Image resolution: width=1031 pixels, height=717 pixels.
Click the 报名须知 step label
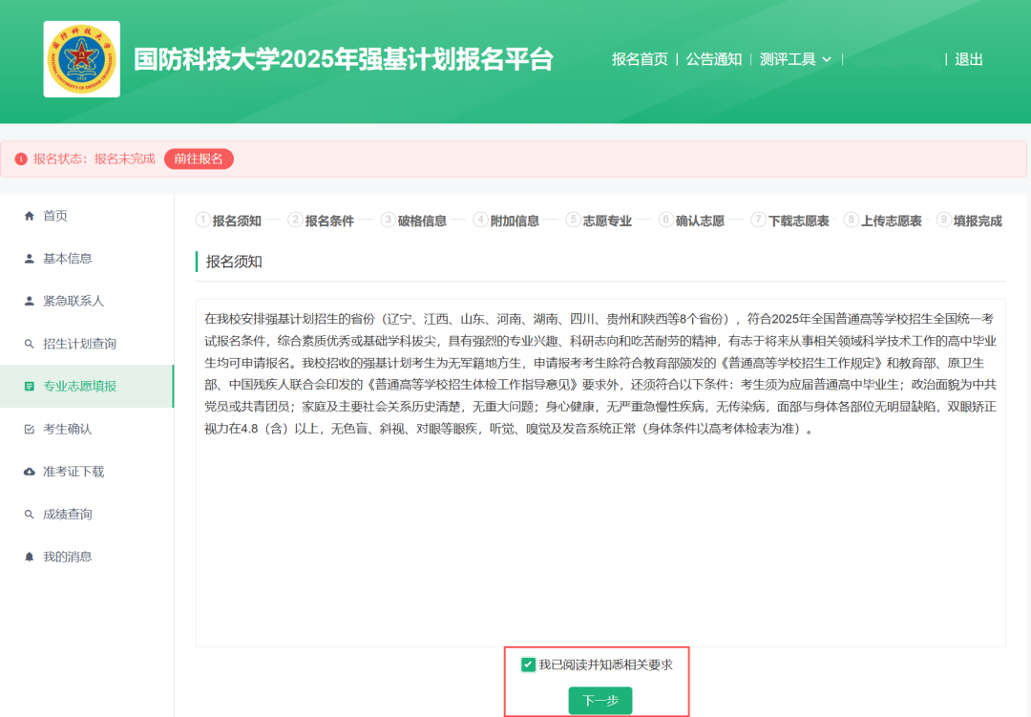pos(237,221)
